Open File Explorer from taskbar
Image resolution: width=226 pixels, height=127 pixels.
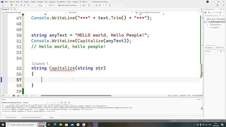(x=61, y=125)
